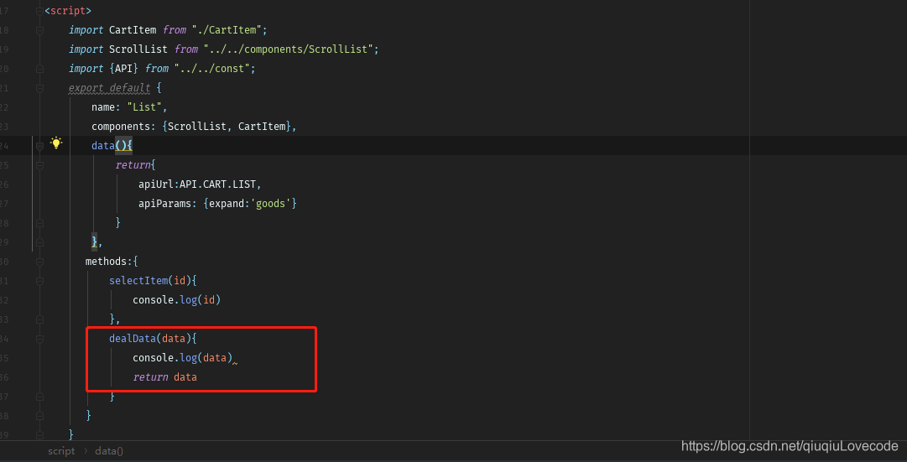Screen dimensions: 907x462
Task: Collapse the methods:{ block fold marker
Action: [39, 262]
